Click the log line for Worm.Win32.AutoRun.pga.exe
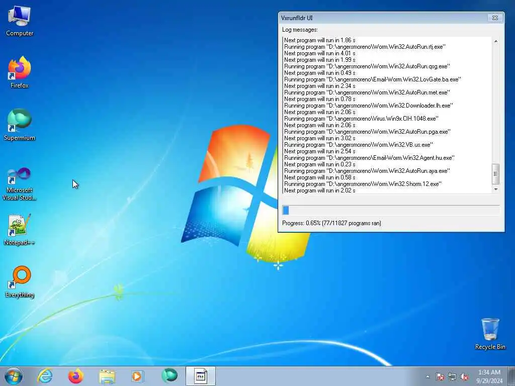This screenshot has height=386, width=515. pos(367,132)
